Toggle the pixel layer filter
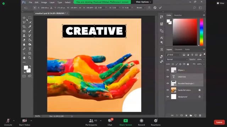This screenshot has width=227, height=127. point(184,55)
